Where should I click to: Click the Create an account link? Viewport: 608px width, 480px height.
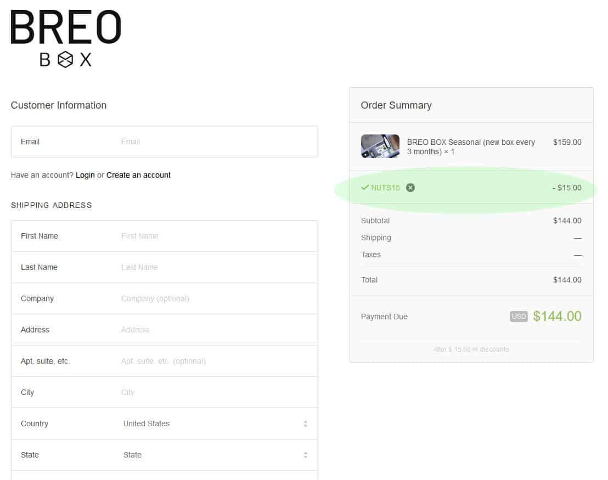click(x=138, y=175)
